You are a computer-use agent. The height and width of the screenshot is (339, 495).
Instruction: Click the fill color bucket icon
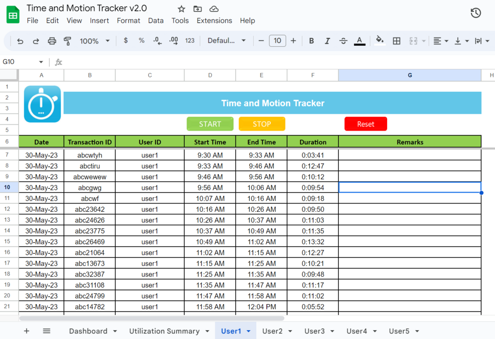coord(380,40)
